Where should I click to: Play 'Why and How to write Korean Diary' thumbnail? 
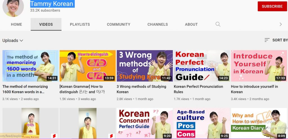point(259,123)
